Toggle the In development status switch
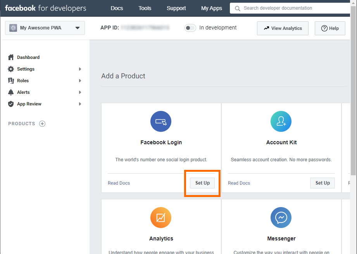357x254 pixels. [x=190, y=28]
